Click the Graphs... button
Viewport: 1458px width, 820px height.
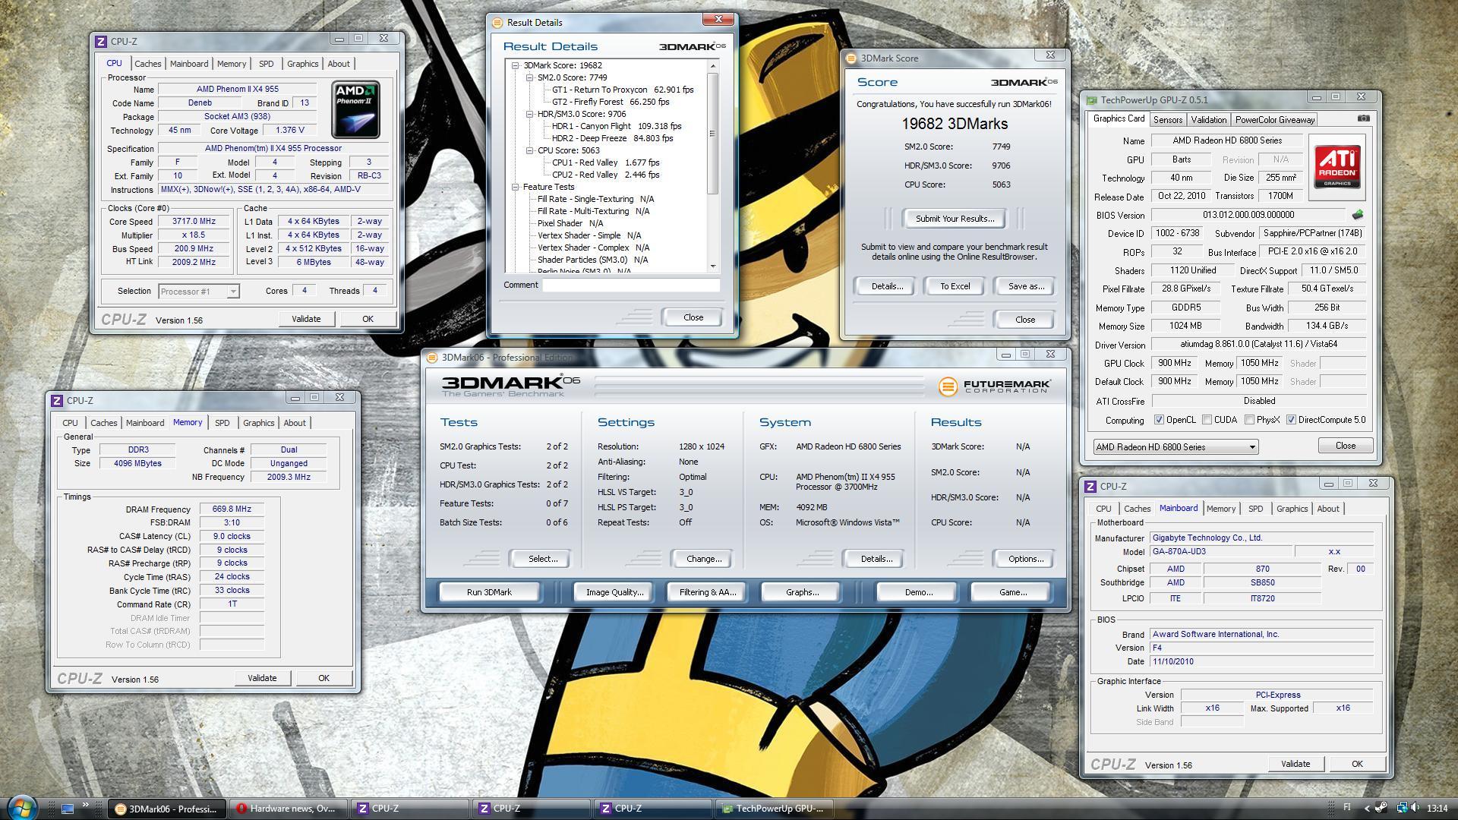point(801,592)
